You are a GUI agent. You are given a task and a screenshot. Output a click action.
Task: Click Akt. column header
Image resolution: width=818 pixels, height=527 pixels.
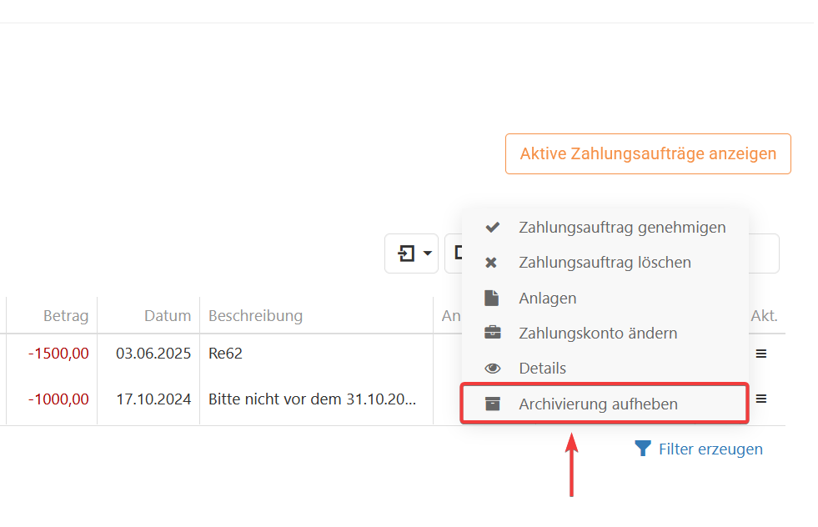point(765,316)
